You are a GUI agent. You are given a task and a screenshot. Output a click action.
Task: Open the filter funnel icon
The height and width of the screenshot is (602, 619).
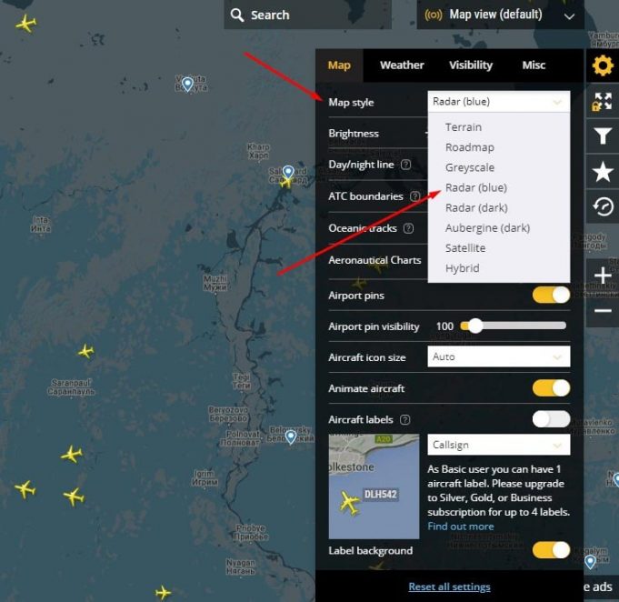click(603, 135)
